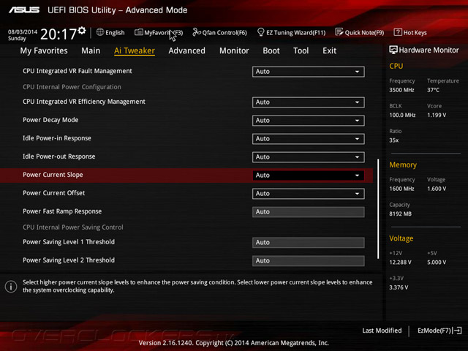Open CPU Integrated VR Fault Management dropdown
Screen dimensions: 468x351
pyautogui.click(x=309, y=72)
